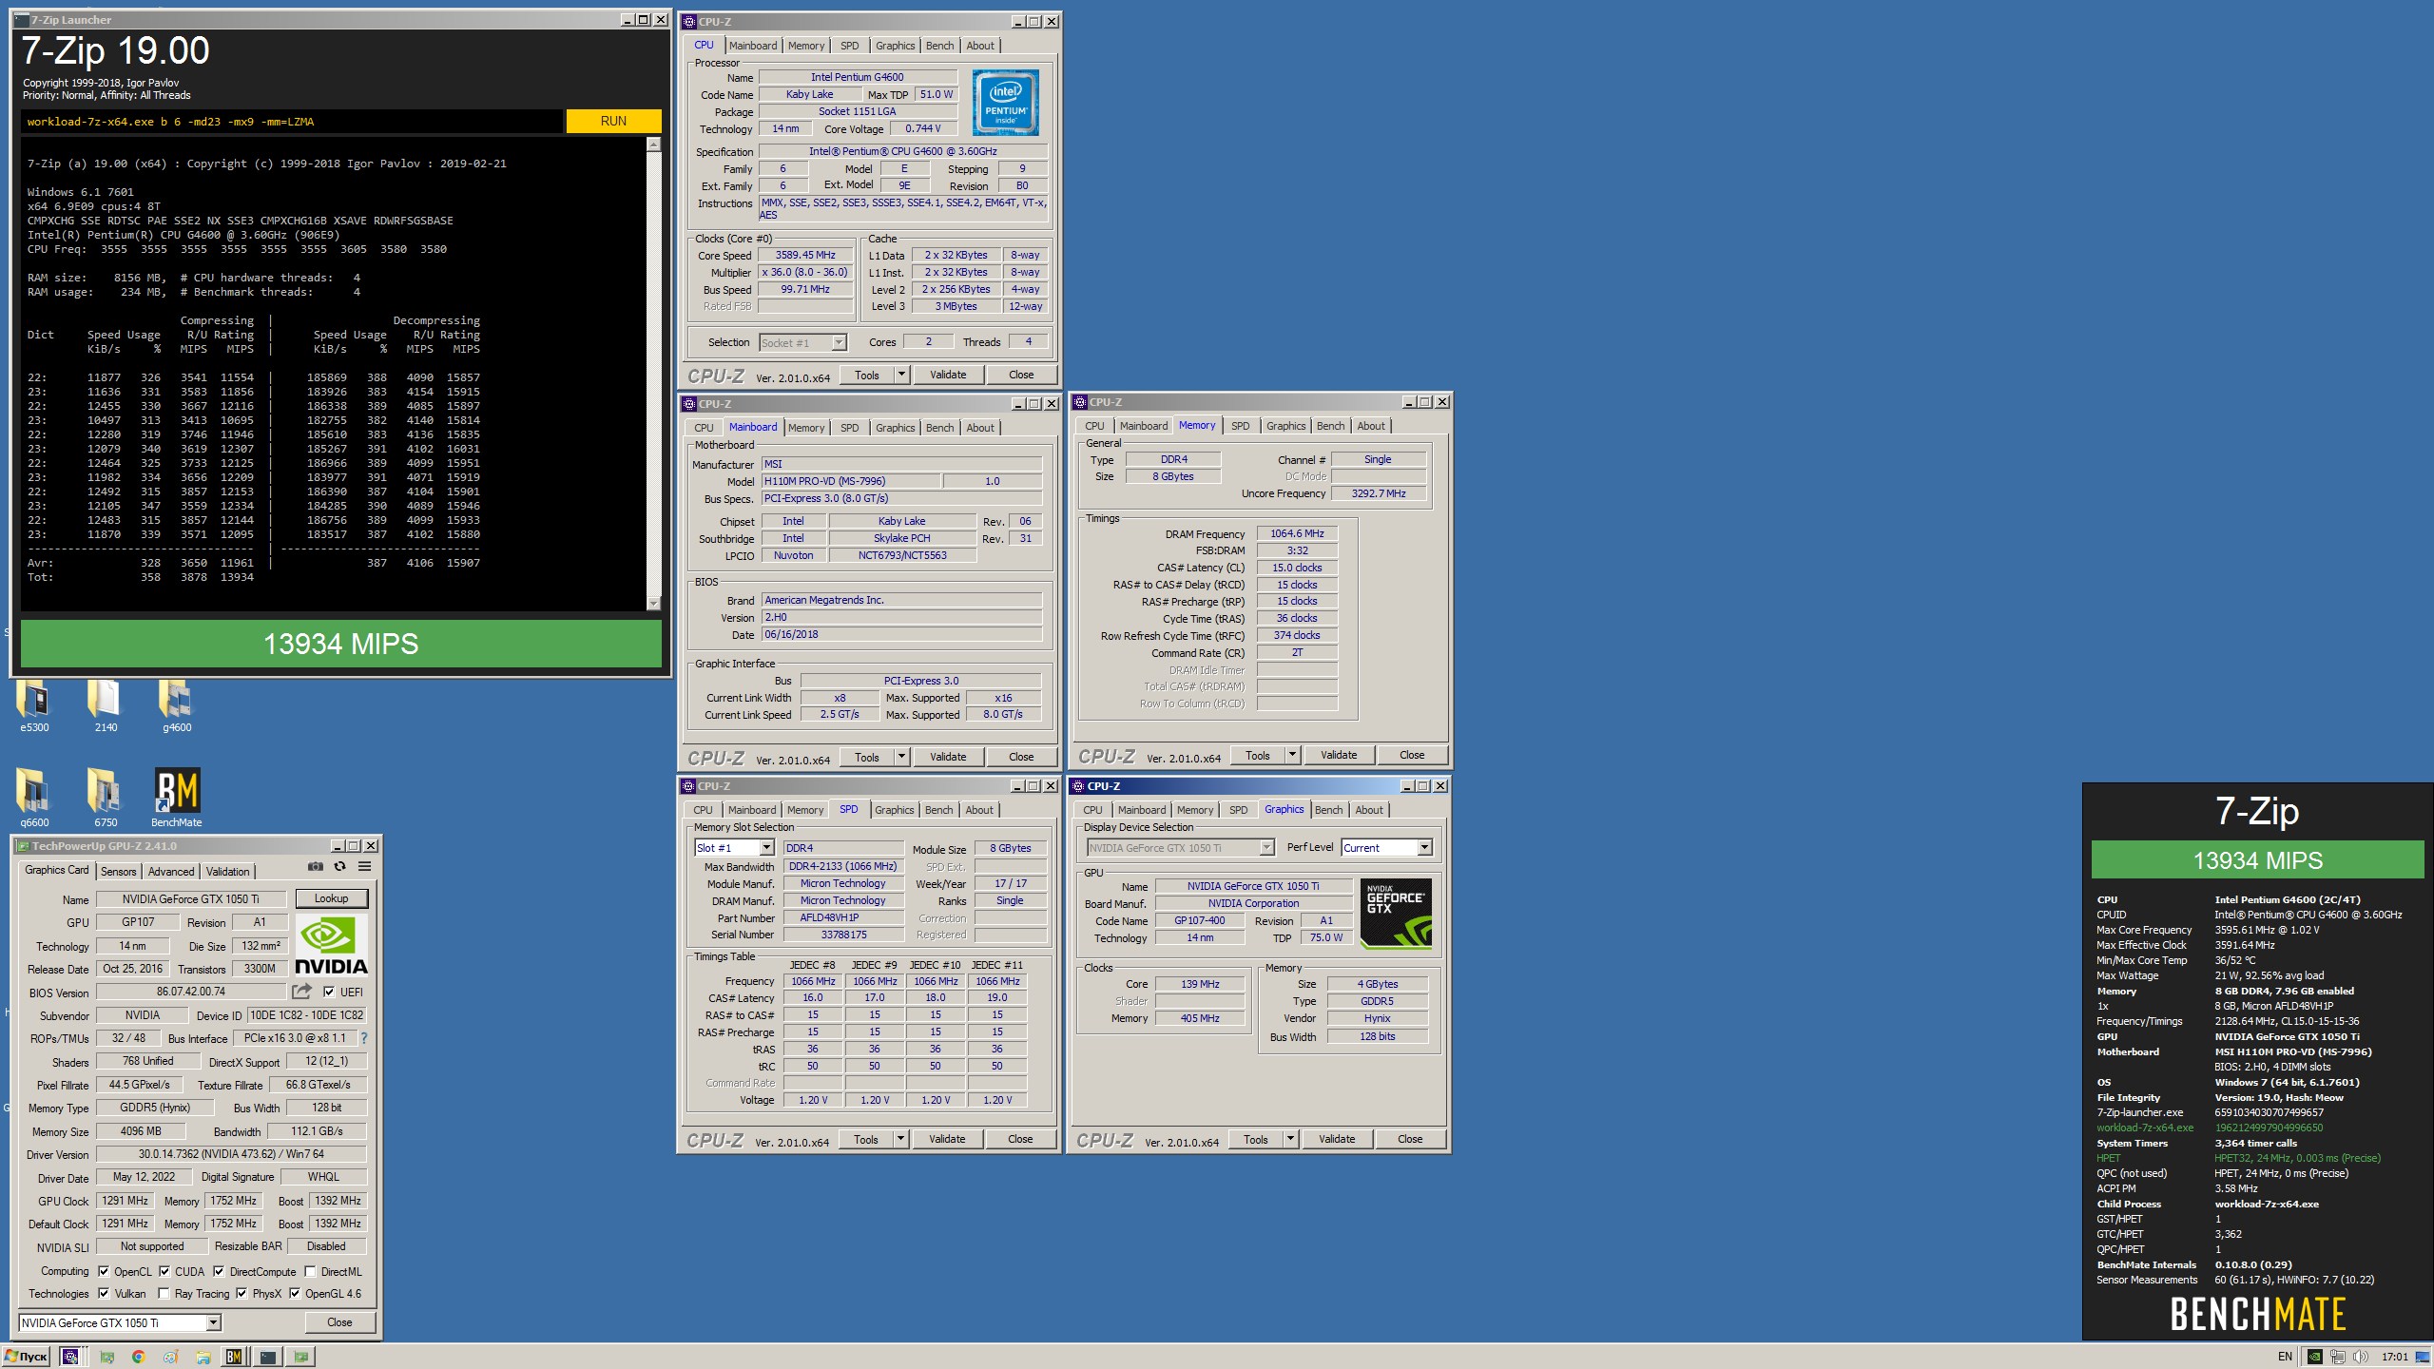The image size is (2434, 1369).
Task: Click the CPU-Z taskbar icon
Action: 70,1357
